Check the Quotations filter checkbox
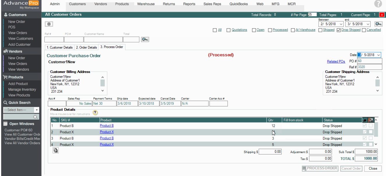The height and width of the screenshot is (176, 386). tap(229, 30)
